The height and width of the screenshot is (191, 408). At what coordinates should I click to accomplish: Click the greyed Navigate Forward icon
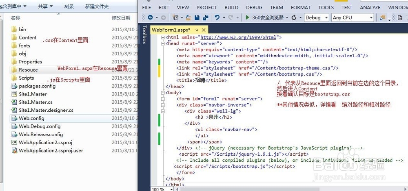pyautogui.click(x=163, y=17)
